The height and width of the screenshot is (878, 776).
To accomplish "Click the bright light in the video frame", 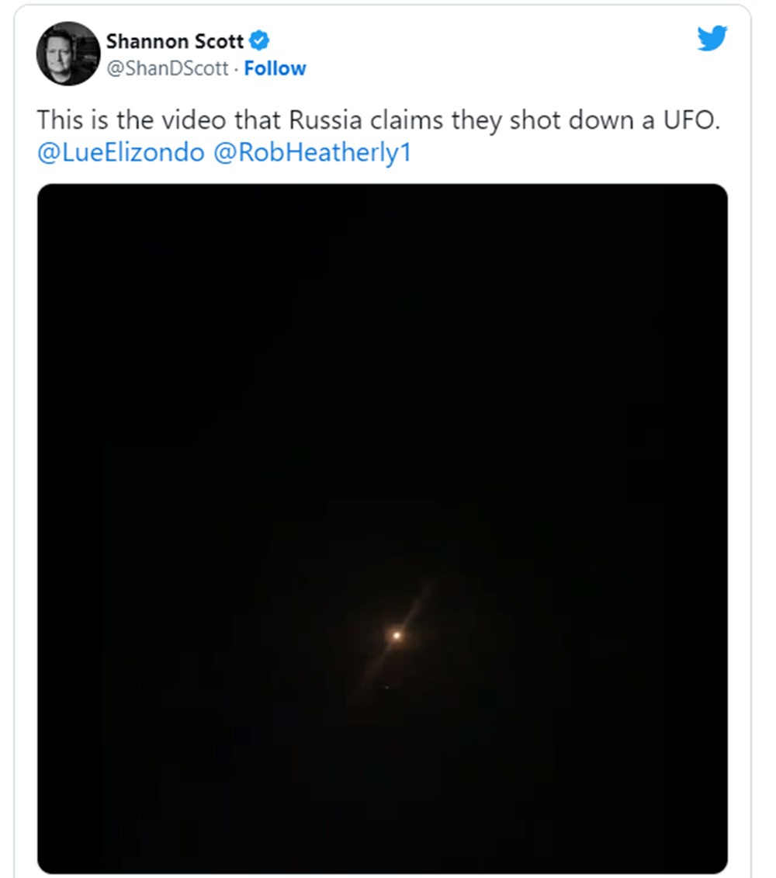I will [395, 635].
